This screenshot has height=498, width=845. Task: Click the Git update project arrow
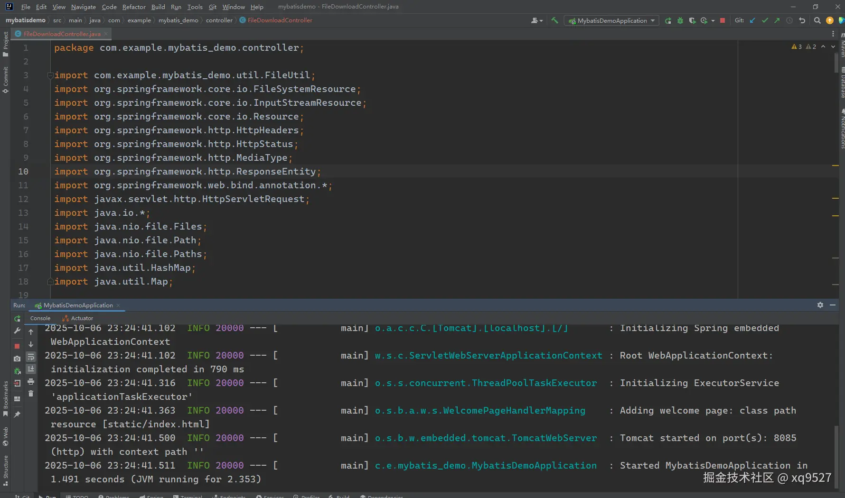(752, 20)
